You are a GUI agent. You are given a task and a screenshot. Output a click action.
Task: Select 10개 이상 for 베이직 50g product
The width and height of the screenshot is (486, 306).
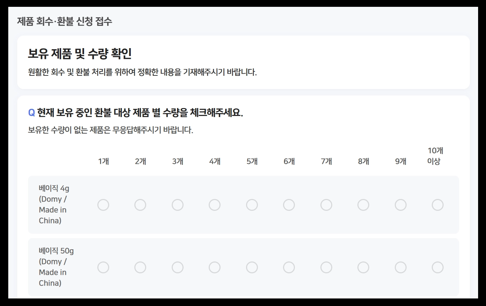pyautogui.click(x=438, y=267)
